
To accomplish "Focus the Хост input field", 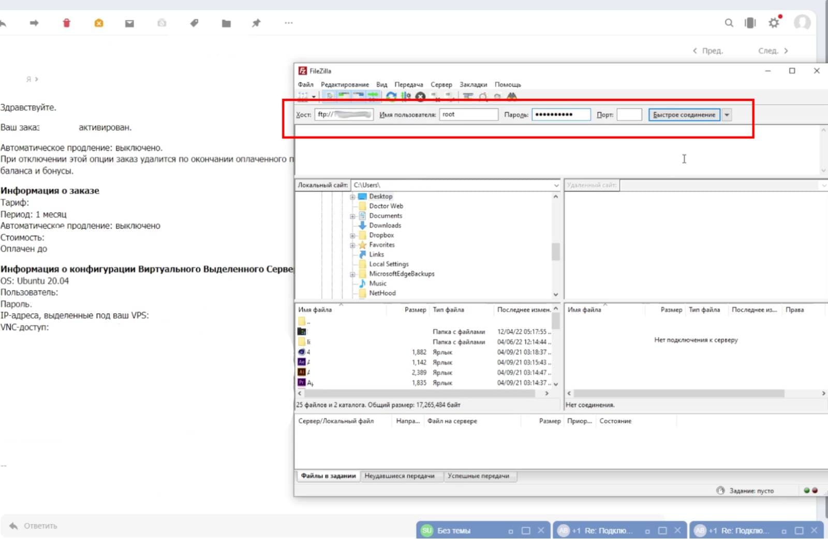I will [x=344, y=114].
